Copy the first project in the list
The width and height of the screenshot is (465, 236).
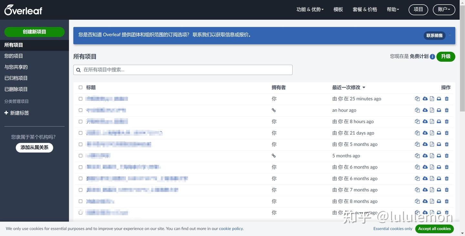click(x=417, y=98)
